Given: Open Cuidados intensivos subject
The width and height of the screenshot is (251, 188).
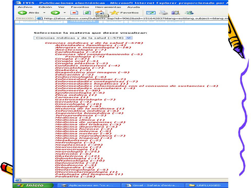Looking at the screenshot, I should coord(87,66).
